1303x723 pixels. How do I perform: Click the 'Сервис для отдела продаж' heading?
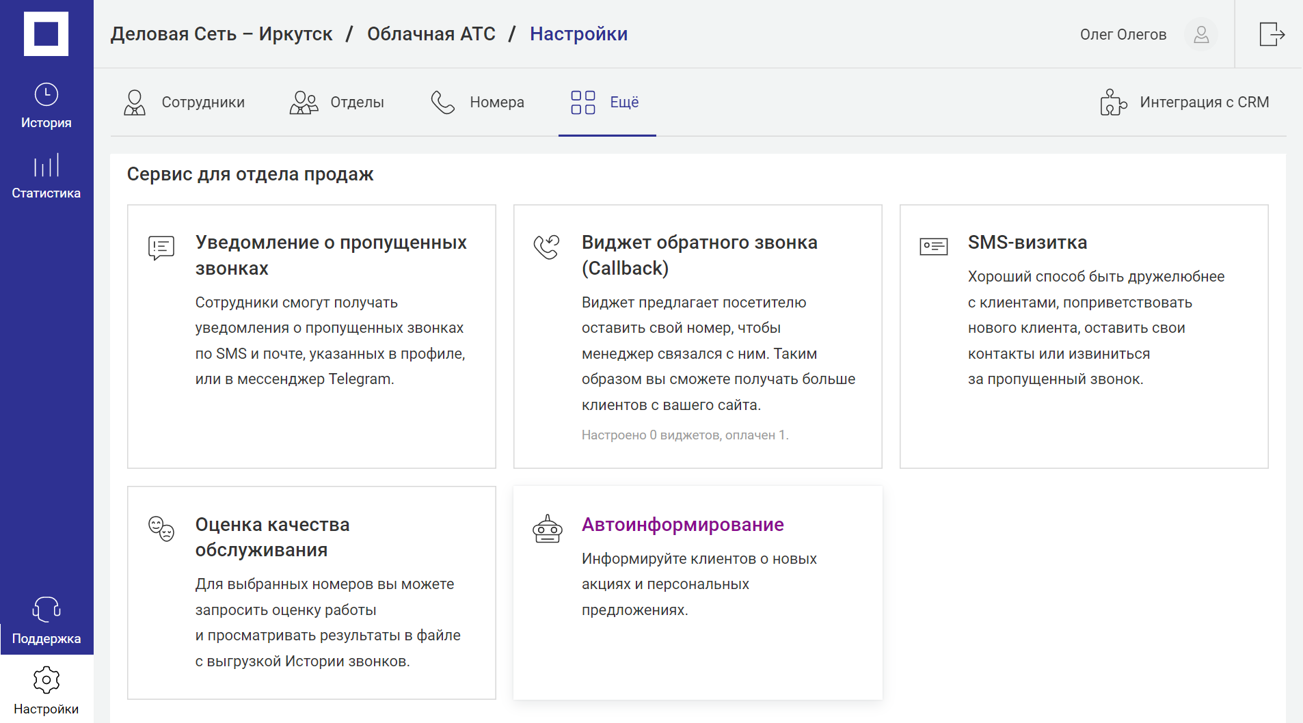(x=250, y=174)
